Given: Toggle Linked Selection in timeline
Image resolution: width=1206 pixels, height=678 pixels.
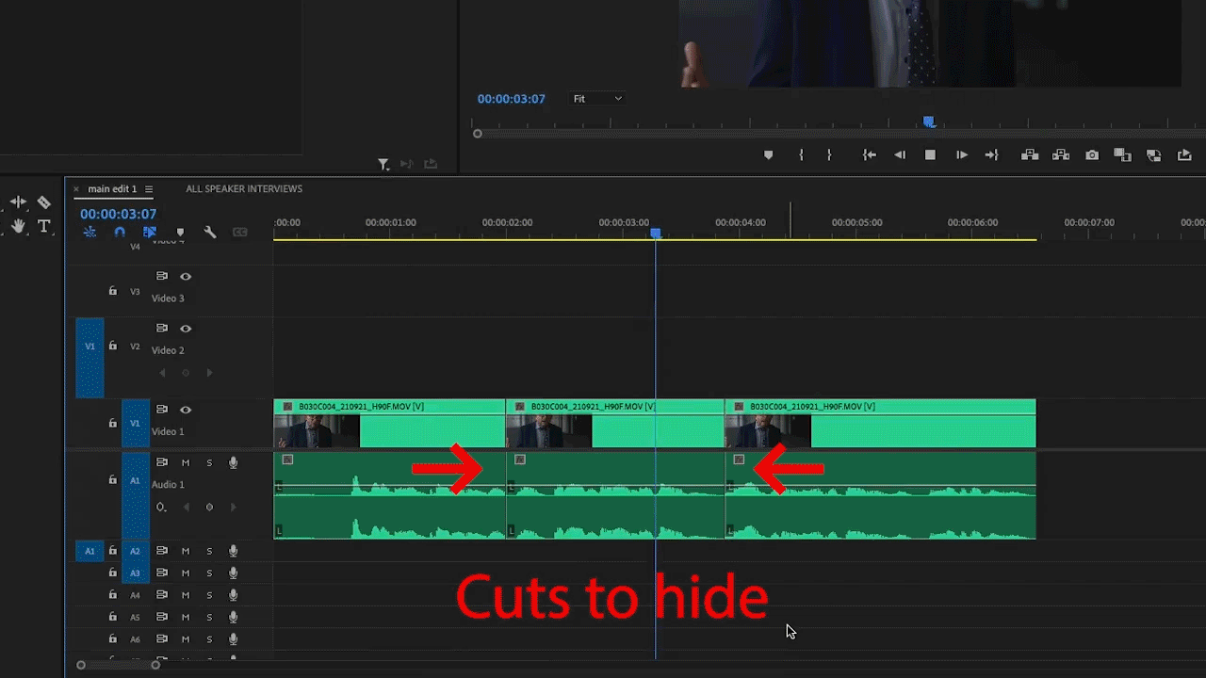Looking at the screenshot, I should point(150,232).
